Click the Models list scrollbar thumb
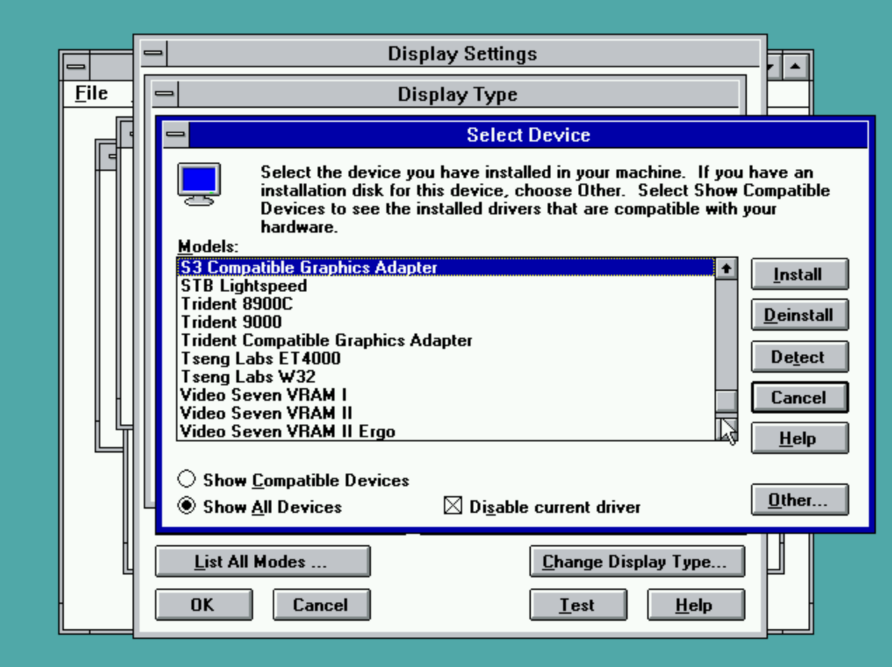 [728, 401]
